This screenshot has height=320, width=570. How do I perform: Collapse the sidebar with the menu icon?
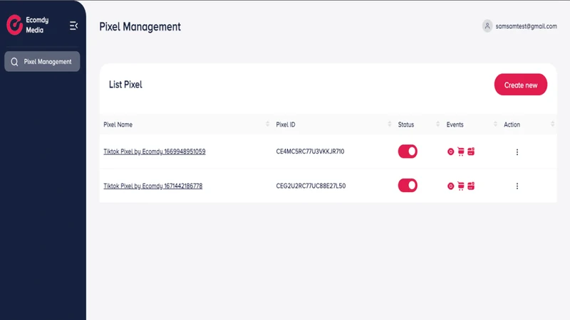click(x=73, y=26)
